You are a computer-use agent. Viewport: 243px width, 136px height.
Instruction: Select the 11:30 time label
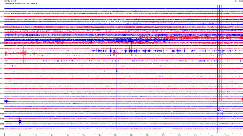click(x=2, y=69)
